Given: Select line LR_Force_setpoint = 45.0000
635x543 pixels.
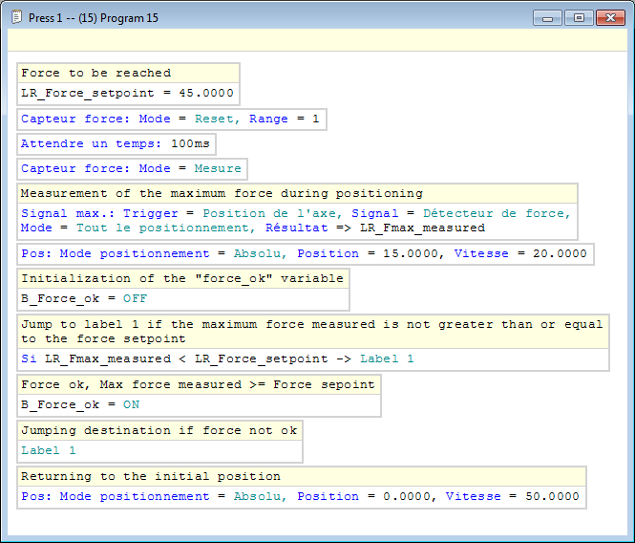Looking at the screenshot, I should (128, 93).
